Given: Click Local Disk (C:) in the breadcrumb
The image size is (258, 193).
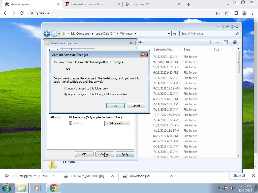Looking at the screenshot, I should tap(105, 34).
